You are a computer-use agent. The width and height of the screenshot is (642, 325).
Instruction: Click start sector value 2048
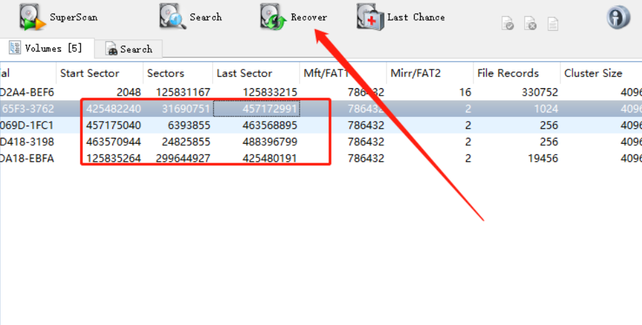128,92
